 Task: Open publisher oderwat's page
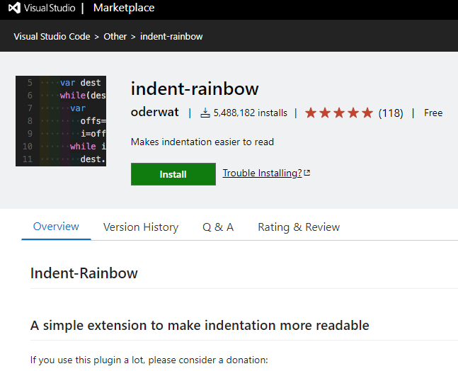click(155, 113)
